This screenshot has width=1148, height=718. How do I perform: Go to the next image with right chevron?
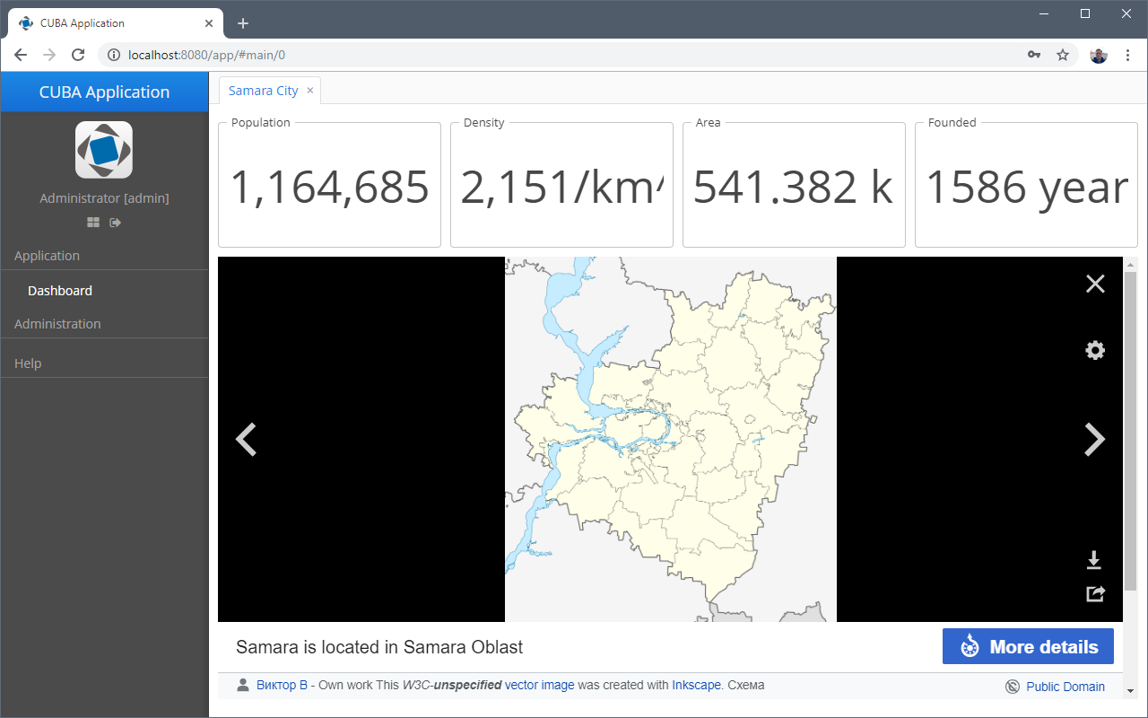1094,440
